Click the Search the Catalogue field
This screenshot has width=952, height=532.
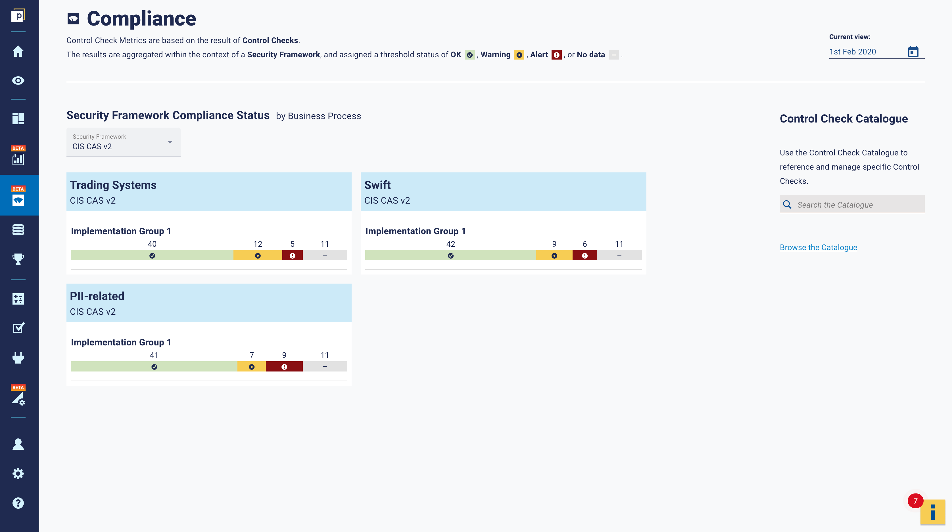(857, 205)
